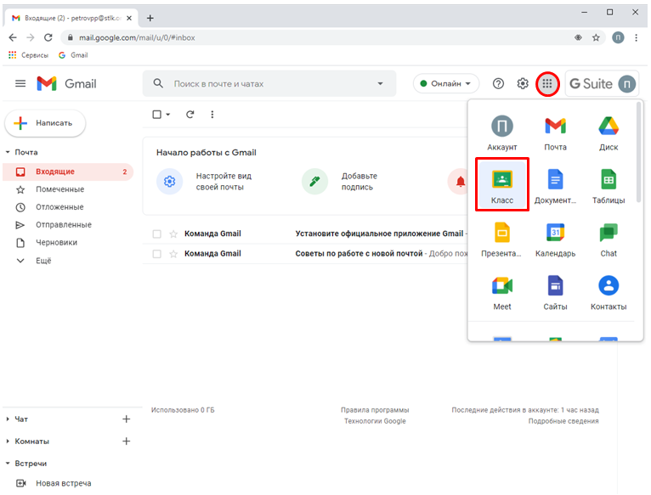Close the Входящие browser tab

point(129,19)
